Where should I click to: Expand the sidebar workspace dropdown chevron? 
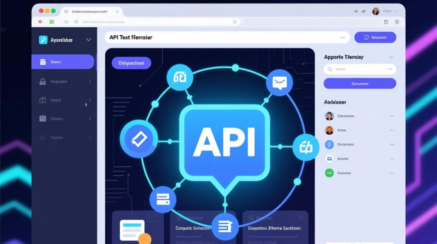(88, 40)
